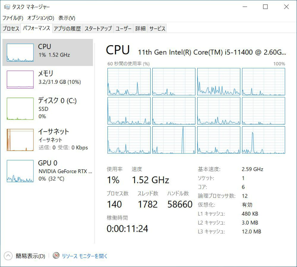
Task: Switch to the プロセス tab
Action: pyautogui.click(x=11, y=29)
